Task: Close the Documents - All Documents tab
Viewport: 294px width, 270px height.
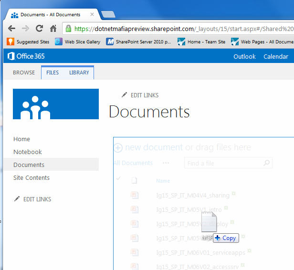Action: [x=92, y=14]
